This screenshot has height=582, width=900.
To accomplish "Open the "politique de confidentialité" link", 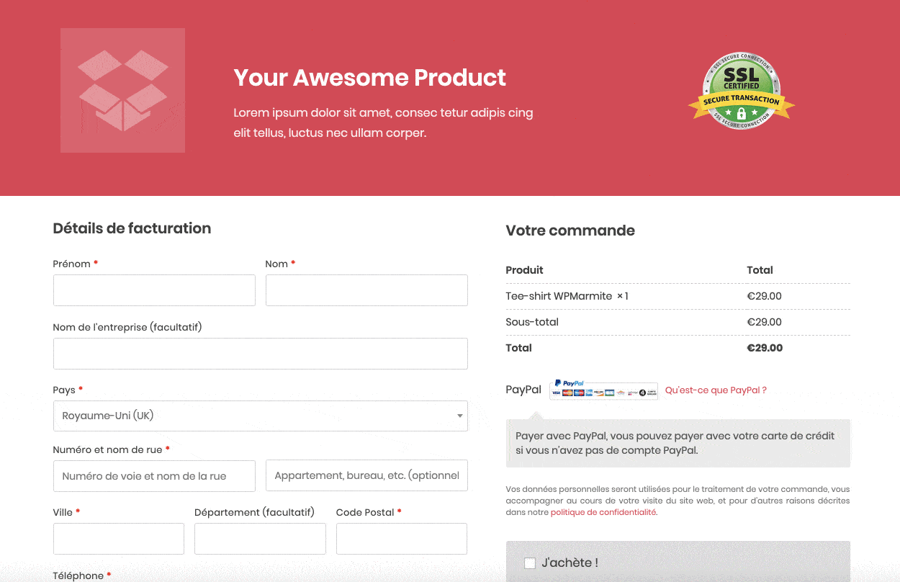I will 603,511.
